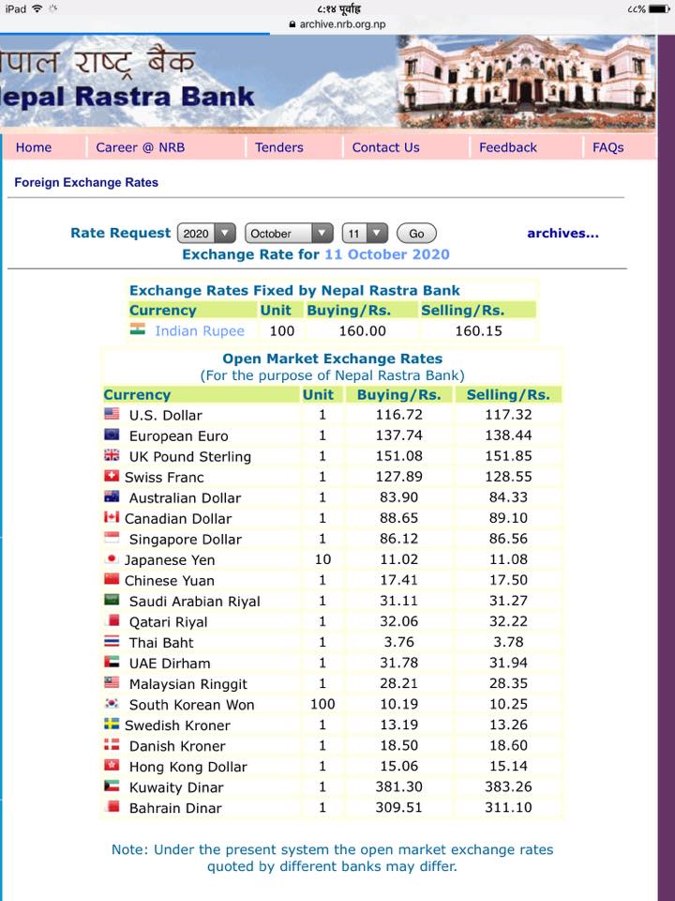Click Indian Rupee buying rate 160.00
675x901 pixels.
pyautogui.click(x=362, y=331)
